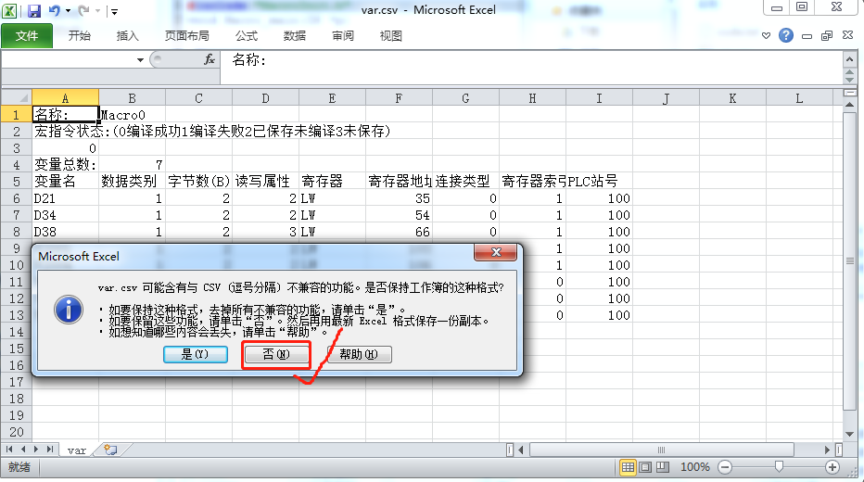
Task: Open the 数据 ribbon tab
Action: click(x=294, y=36)
